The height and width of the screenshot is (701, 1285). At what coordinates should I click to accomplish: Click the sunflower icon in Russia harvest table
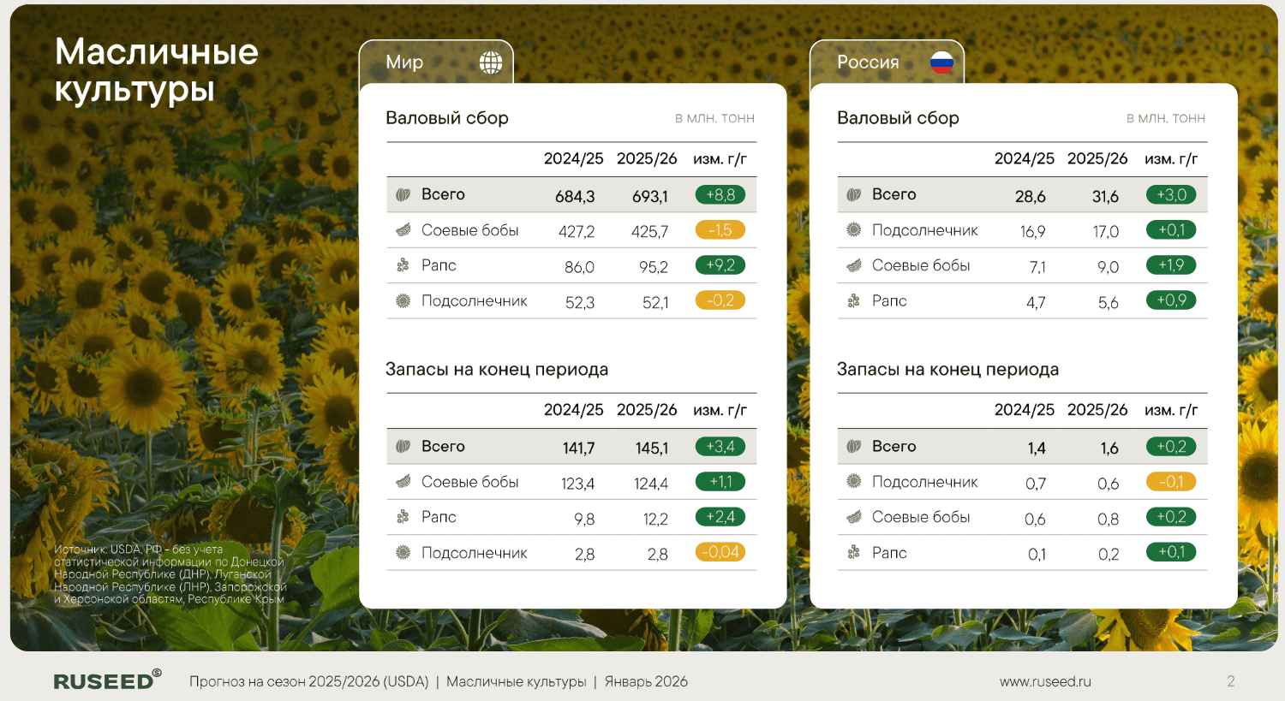point(854,230)
